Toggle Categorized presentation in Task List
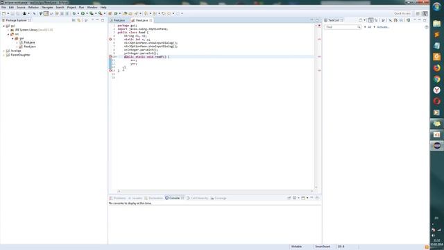The width and height of the screenshot is (444, 250). click(370, 20)
